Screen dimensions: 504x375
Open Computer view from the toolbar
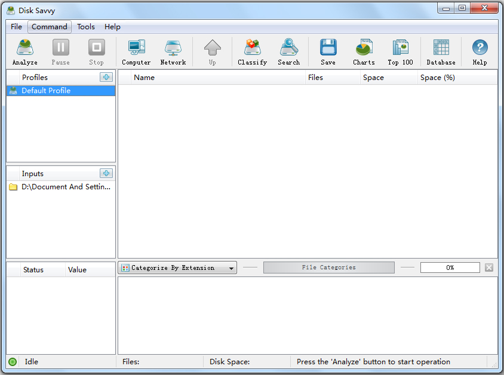click(x=136, y=51)
